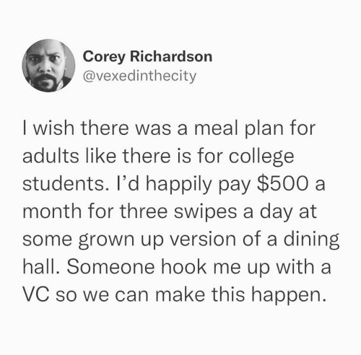Click the tweet's first line about meal plan
Screen dimensions: 361x355
click(x=169, y=128)
